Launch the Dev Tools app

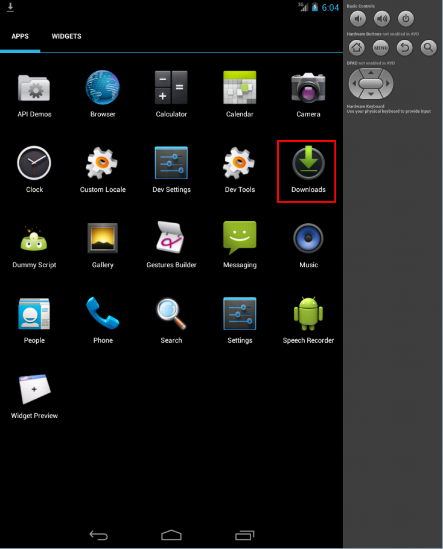click(x=240, y=170)
